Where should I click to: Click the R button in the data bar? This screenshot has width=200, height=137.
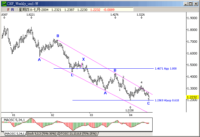coord(12,10)
